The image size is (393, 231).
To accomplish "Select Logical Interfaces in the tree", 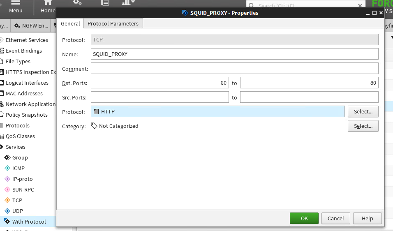I will [x=27, y=83].
